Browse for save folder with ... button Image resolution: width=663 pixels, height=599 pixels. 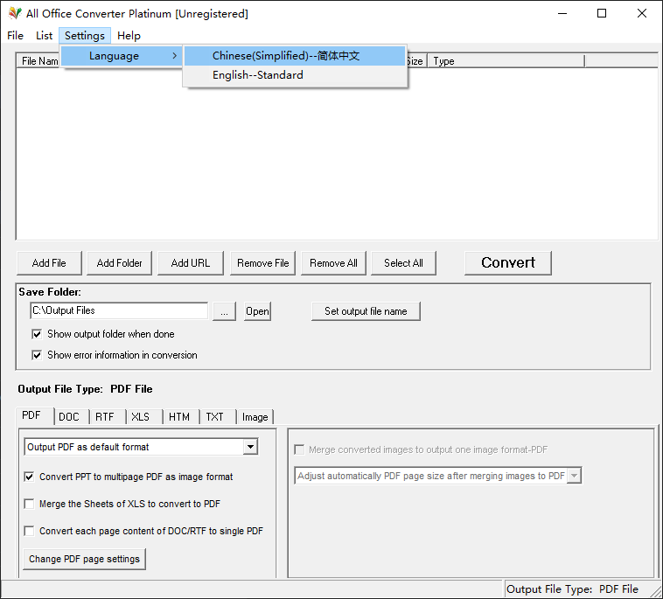[224, 311]
